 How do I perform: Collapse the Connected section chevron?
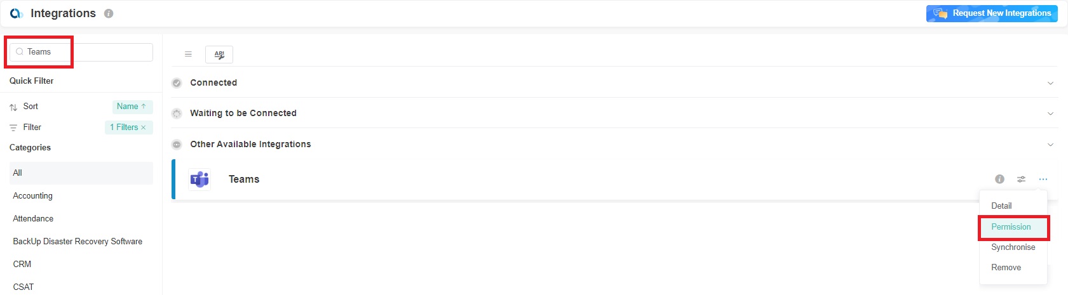(x=1050, y=83)
